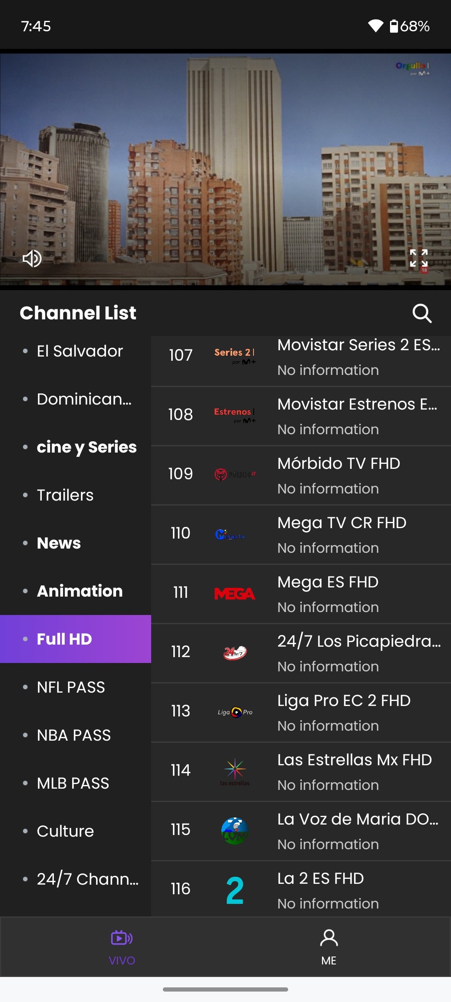Open channel search with magnifier icon
This screenshot has width=451, height=1002.
point(422,313)
